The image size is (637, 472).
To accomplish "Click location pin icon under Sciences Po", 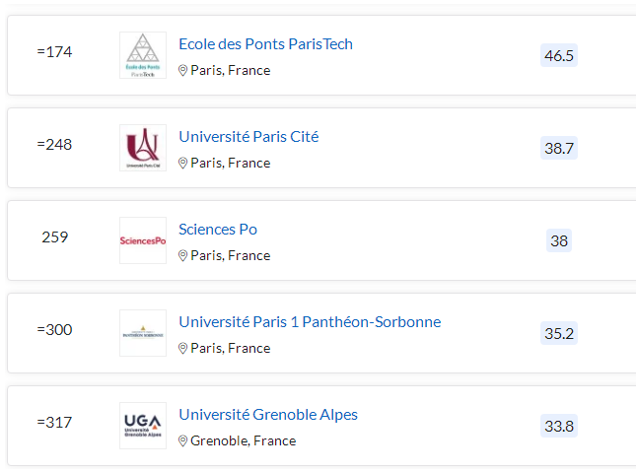I will 182,255.
